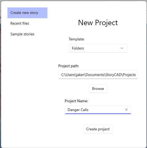Click the Project path: label
The width and height of the screenshot is (147, 148).
click(x=69, y=66)
